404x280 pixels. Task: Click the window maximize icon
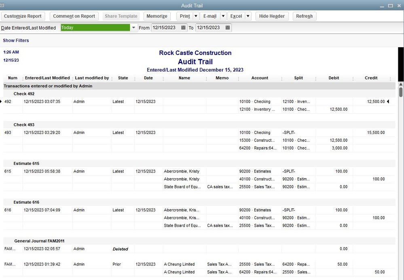[x=390, y=6]
